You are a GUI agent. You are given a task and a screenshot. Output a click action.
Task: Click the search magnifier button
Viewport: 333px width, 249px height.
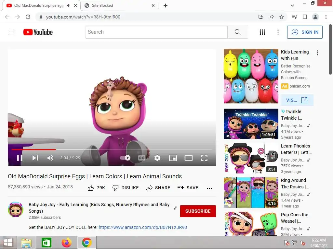pyautogui.click(x=238, y=32)
